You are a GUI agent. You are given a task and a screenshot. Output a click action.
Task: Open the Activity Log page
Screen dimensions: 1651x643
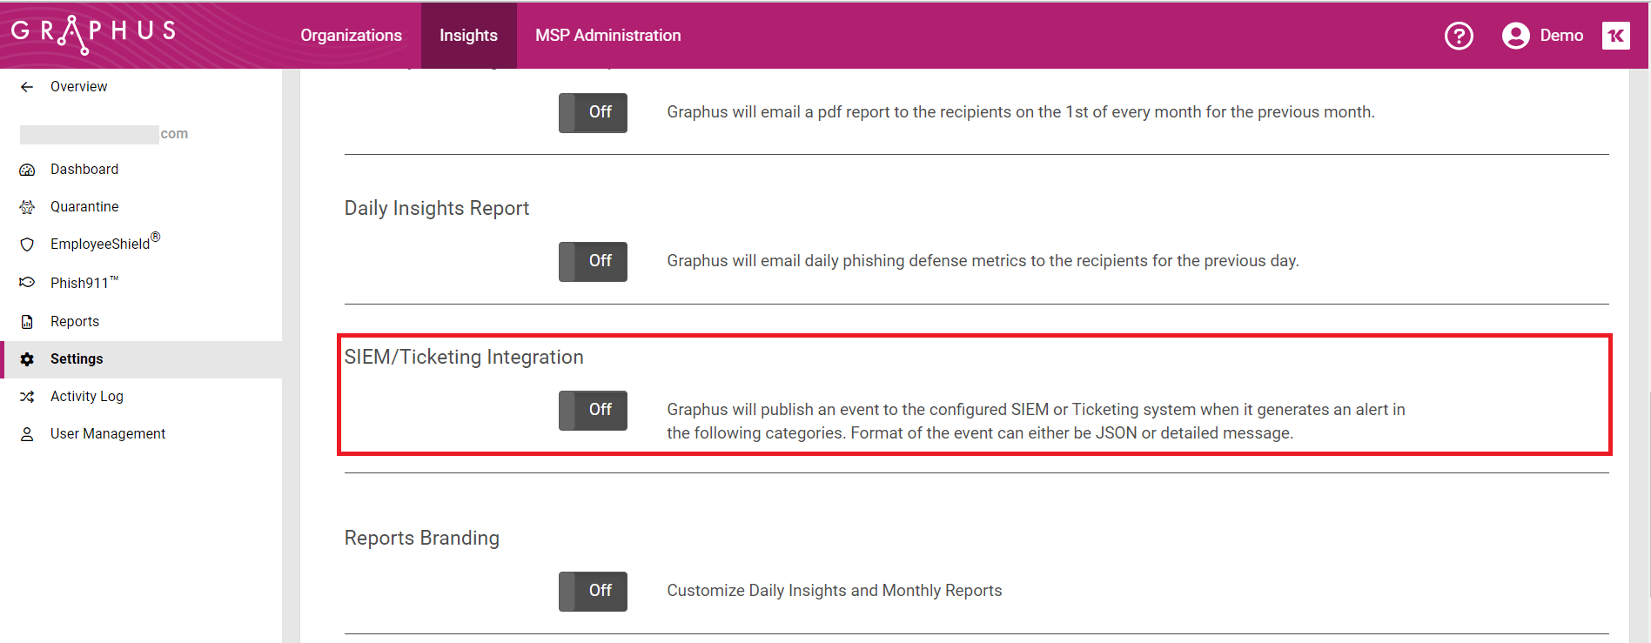87,397
